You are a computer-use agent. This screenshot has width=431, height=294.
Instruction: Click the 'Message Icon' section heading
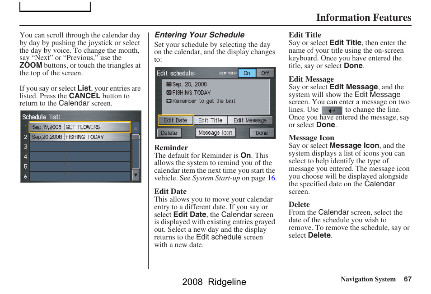coord(311,138)
